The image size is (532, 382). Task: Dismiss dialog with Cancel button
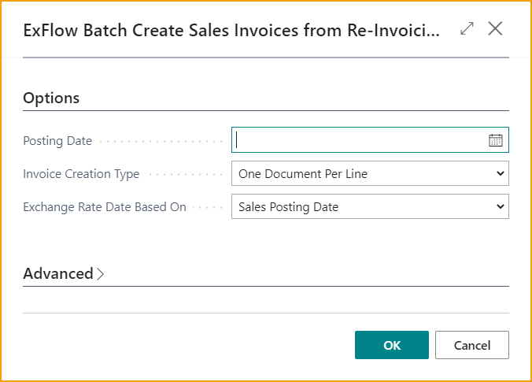472,345
